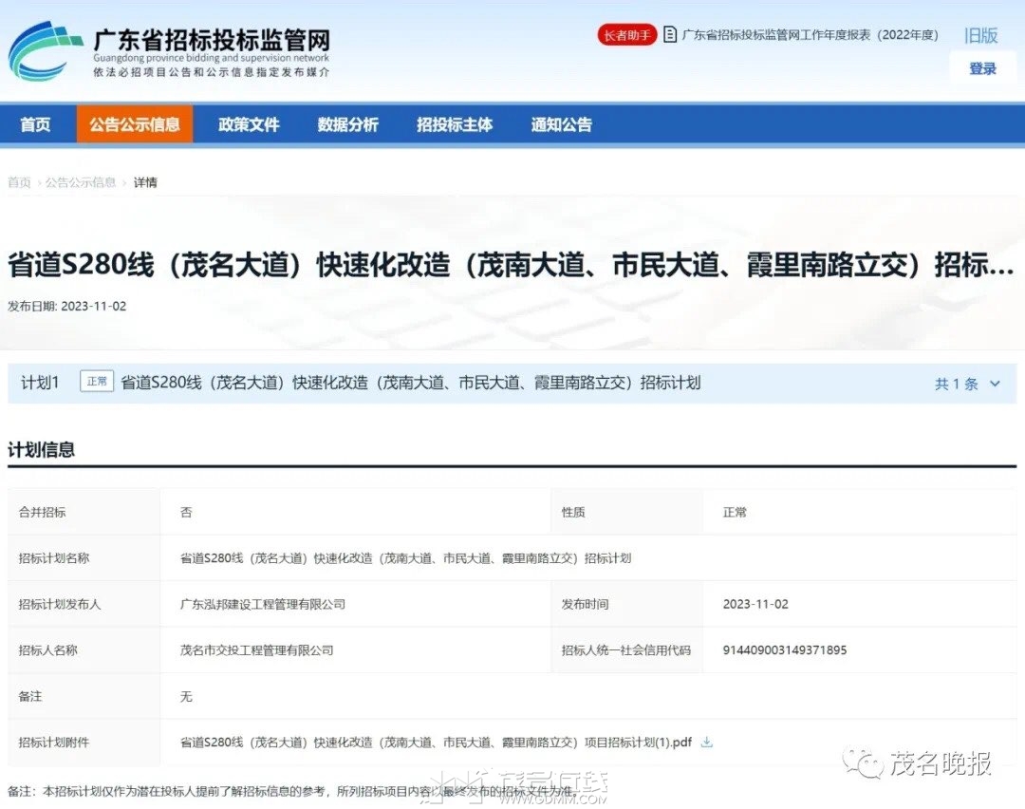Click the document icon beside annual report
Viewport: 1025px width, 809px height.
670,35
